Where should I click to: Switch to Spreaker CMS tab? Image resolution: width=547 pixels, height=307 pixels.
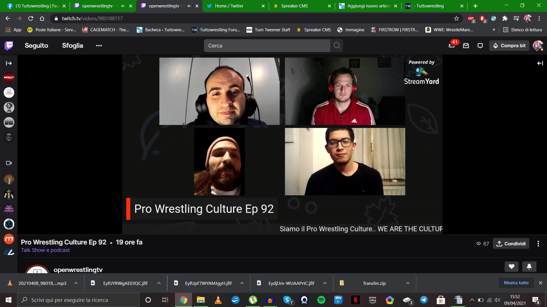click(x=301, y=6)
